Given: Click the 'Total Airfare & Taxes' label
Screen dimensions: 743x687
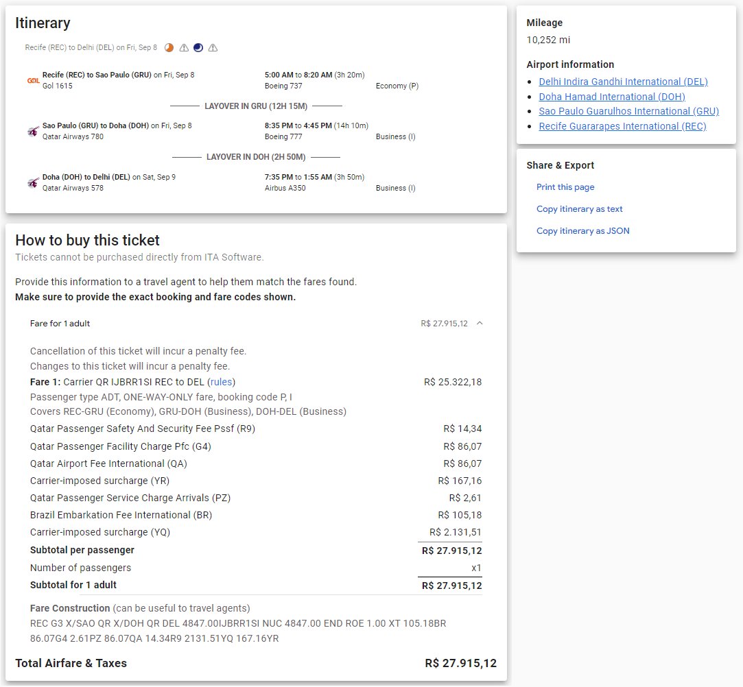Looking at the screenshot, I should [71, 663].
